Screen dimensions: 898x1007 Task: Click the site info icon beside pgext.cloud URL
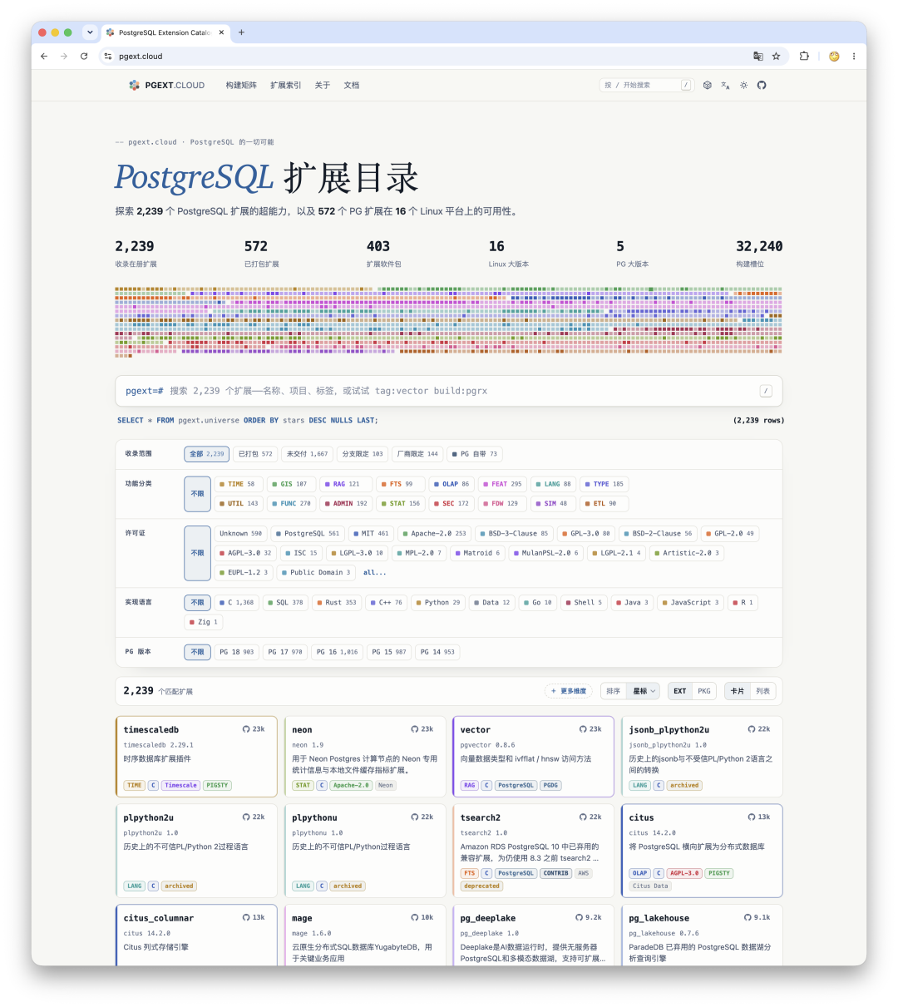click(107, 57)
